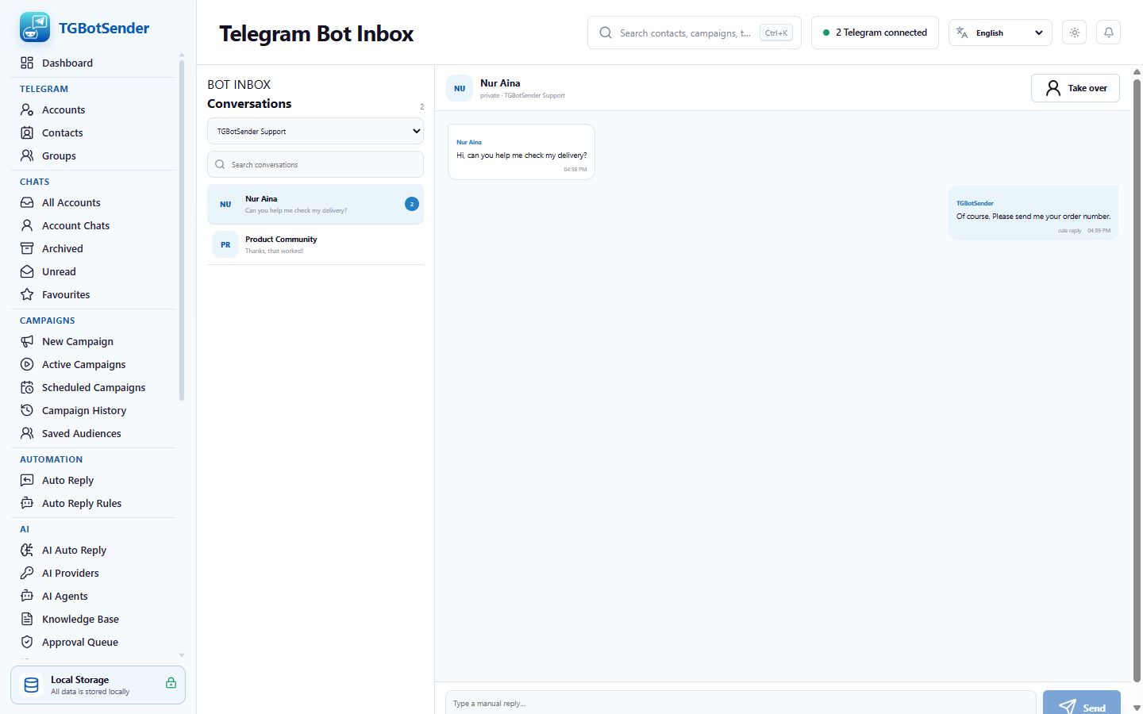
Task: Click the Active Campaigns play icon
Action: point(27,364)
